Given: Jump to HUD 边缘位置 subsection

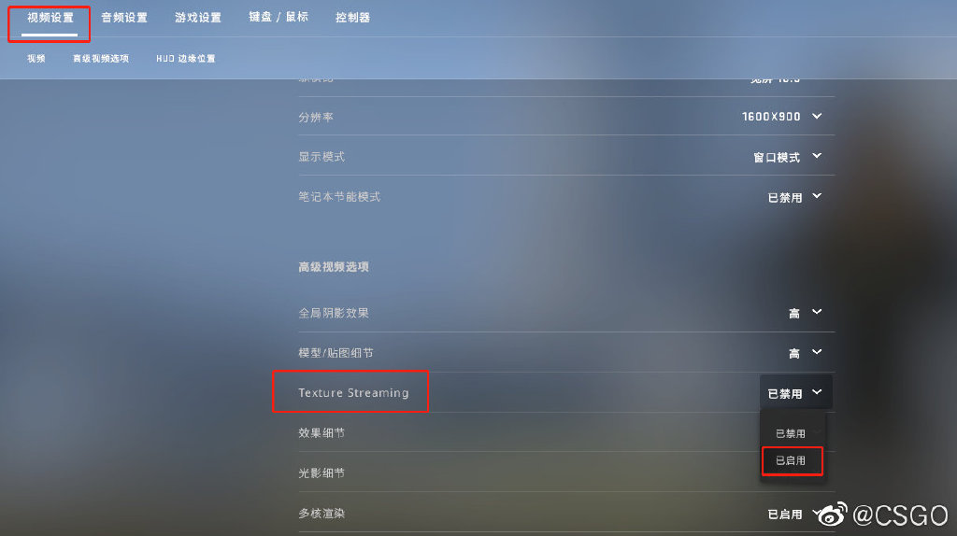Looking at the screenshot, I should [186, 59].
